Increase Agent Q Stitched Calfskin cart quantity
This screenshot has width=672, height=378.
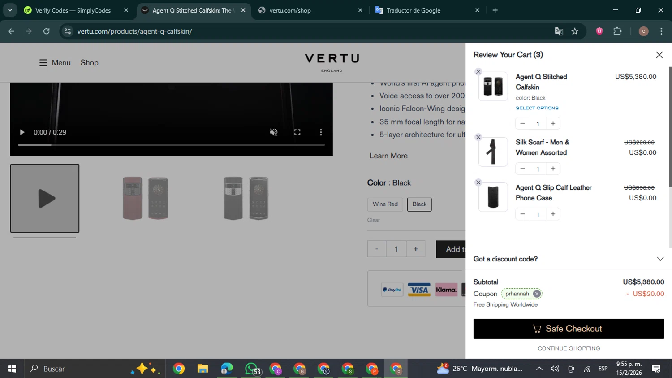coord(553,123)
